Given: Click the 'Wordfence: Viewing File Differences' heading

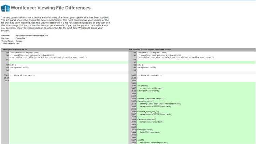Looking at the screenshot, I should [51, 8].
